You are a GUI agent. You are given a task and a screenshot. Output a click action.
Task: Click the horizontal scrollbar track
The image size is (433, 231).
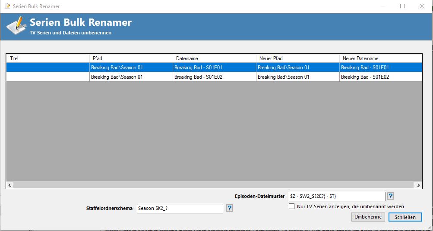214,185
